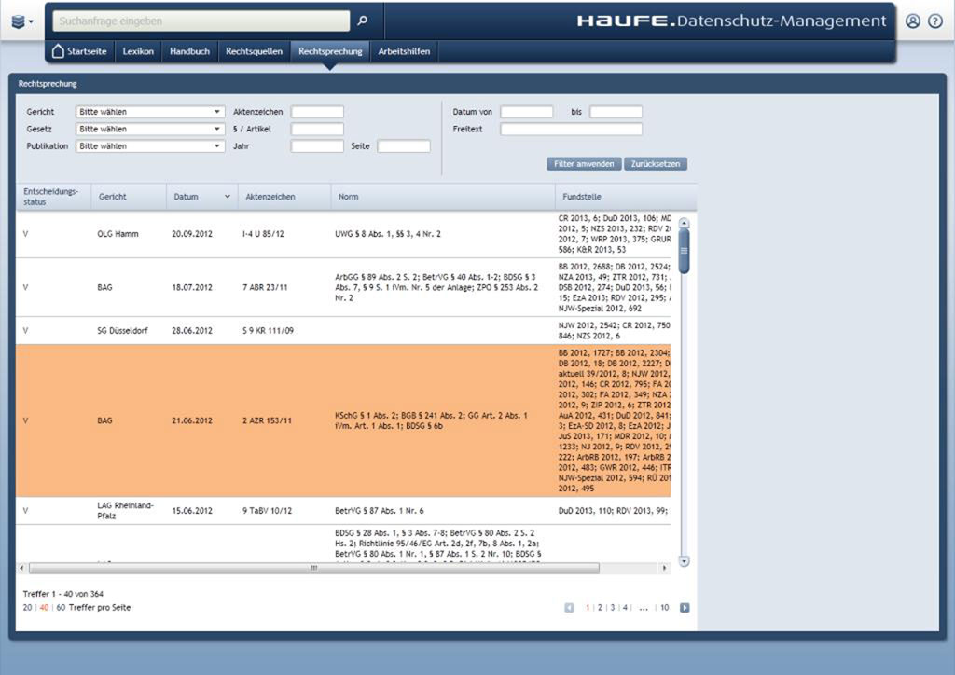Click the bis date input field
This screenshot has height=675, width=955.
click(x=616, y=112)
